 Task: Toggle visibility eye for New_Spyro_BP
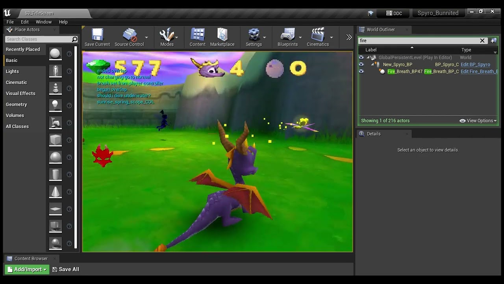[361, 64]
